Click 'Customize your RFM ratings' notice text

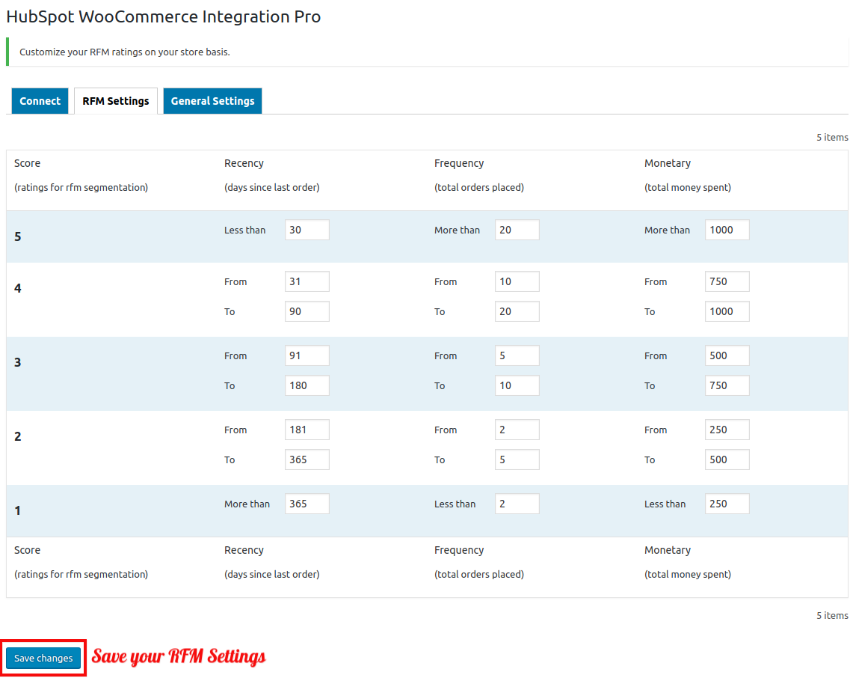coord(125,52)
